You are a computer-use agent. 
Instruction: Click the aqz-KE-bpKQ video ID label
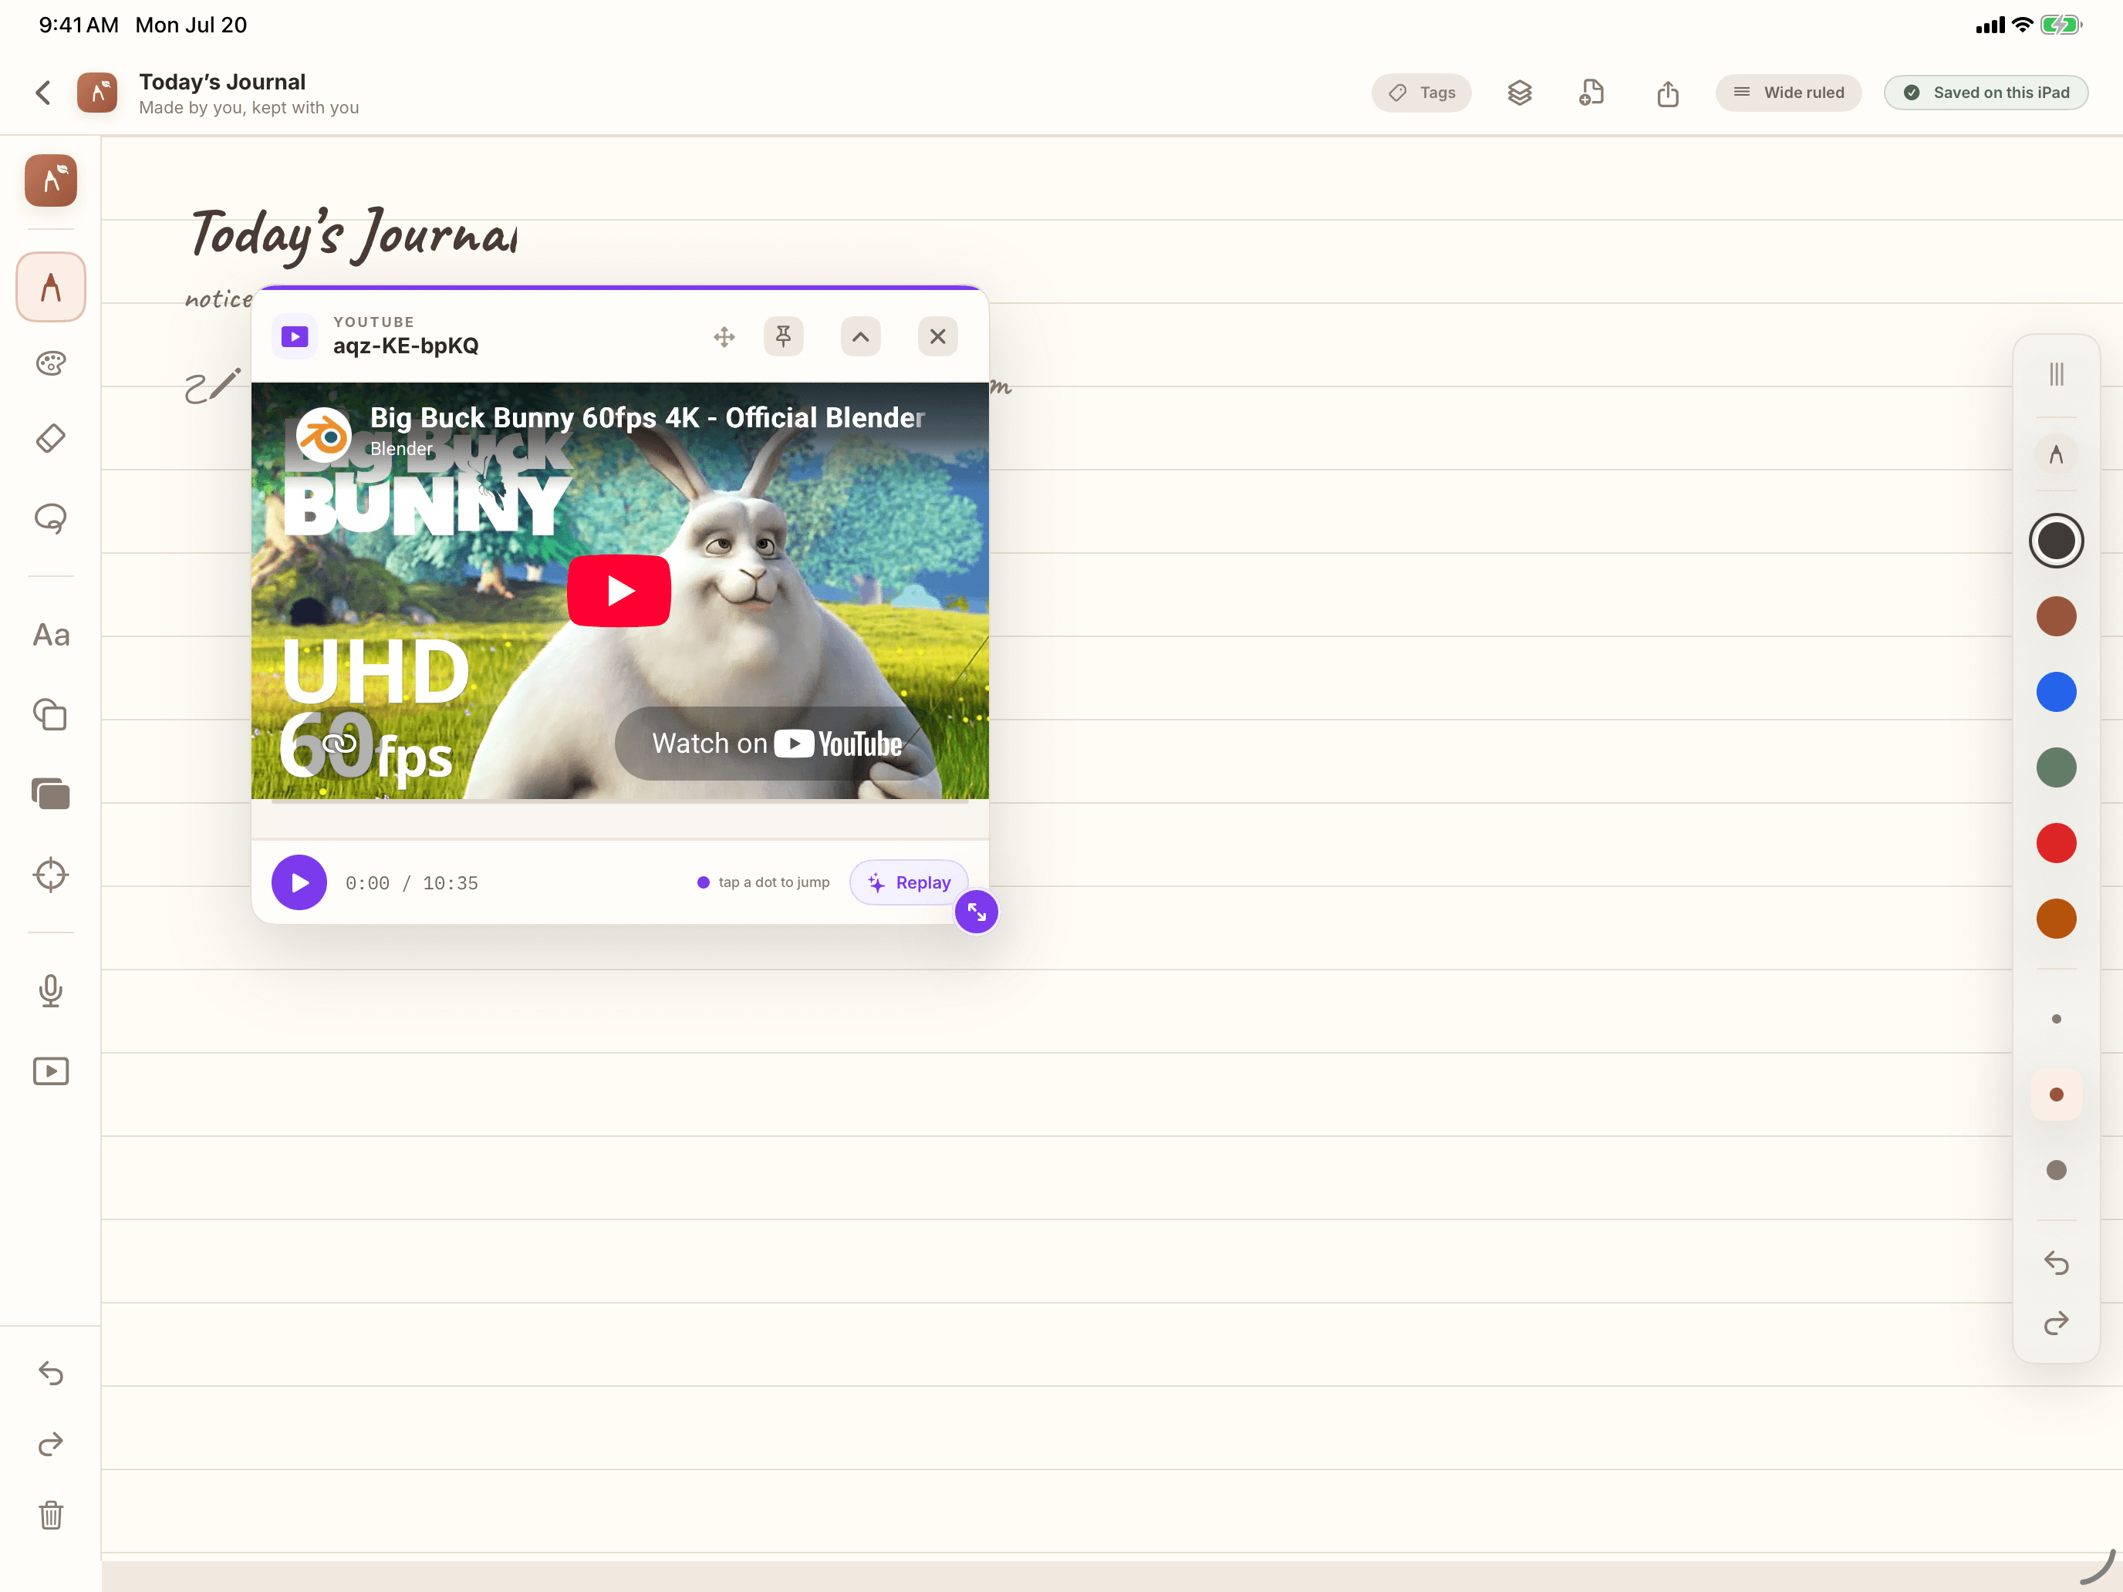[406, 346]
